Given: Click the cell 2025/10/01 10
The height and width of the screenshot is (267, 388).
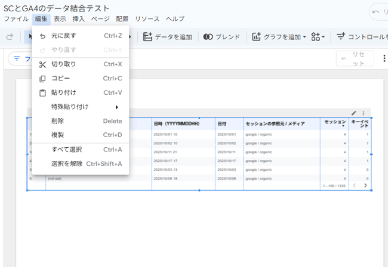Looking at the screenshot, I should [165, 134].
